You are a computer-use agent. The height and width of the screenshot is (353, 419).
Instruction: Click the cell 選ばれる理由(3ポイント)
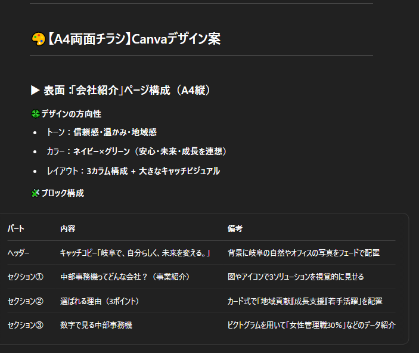(100, 301)
